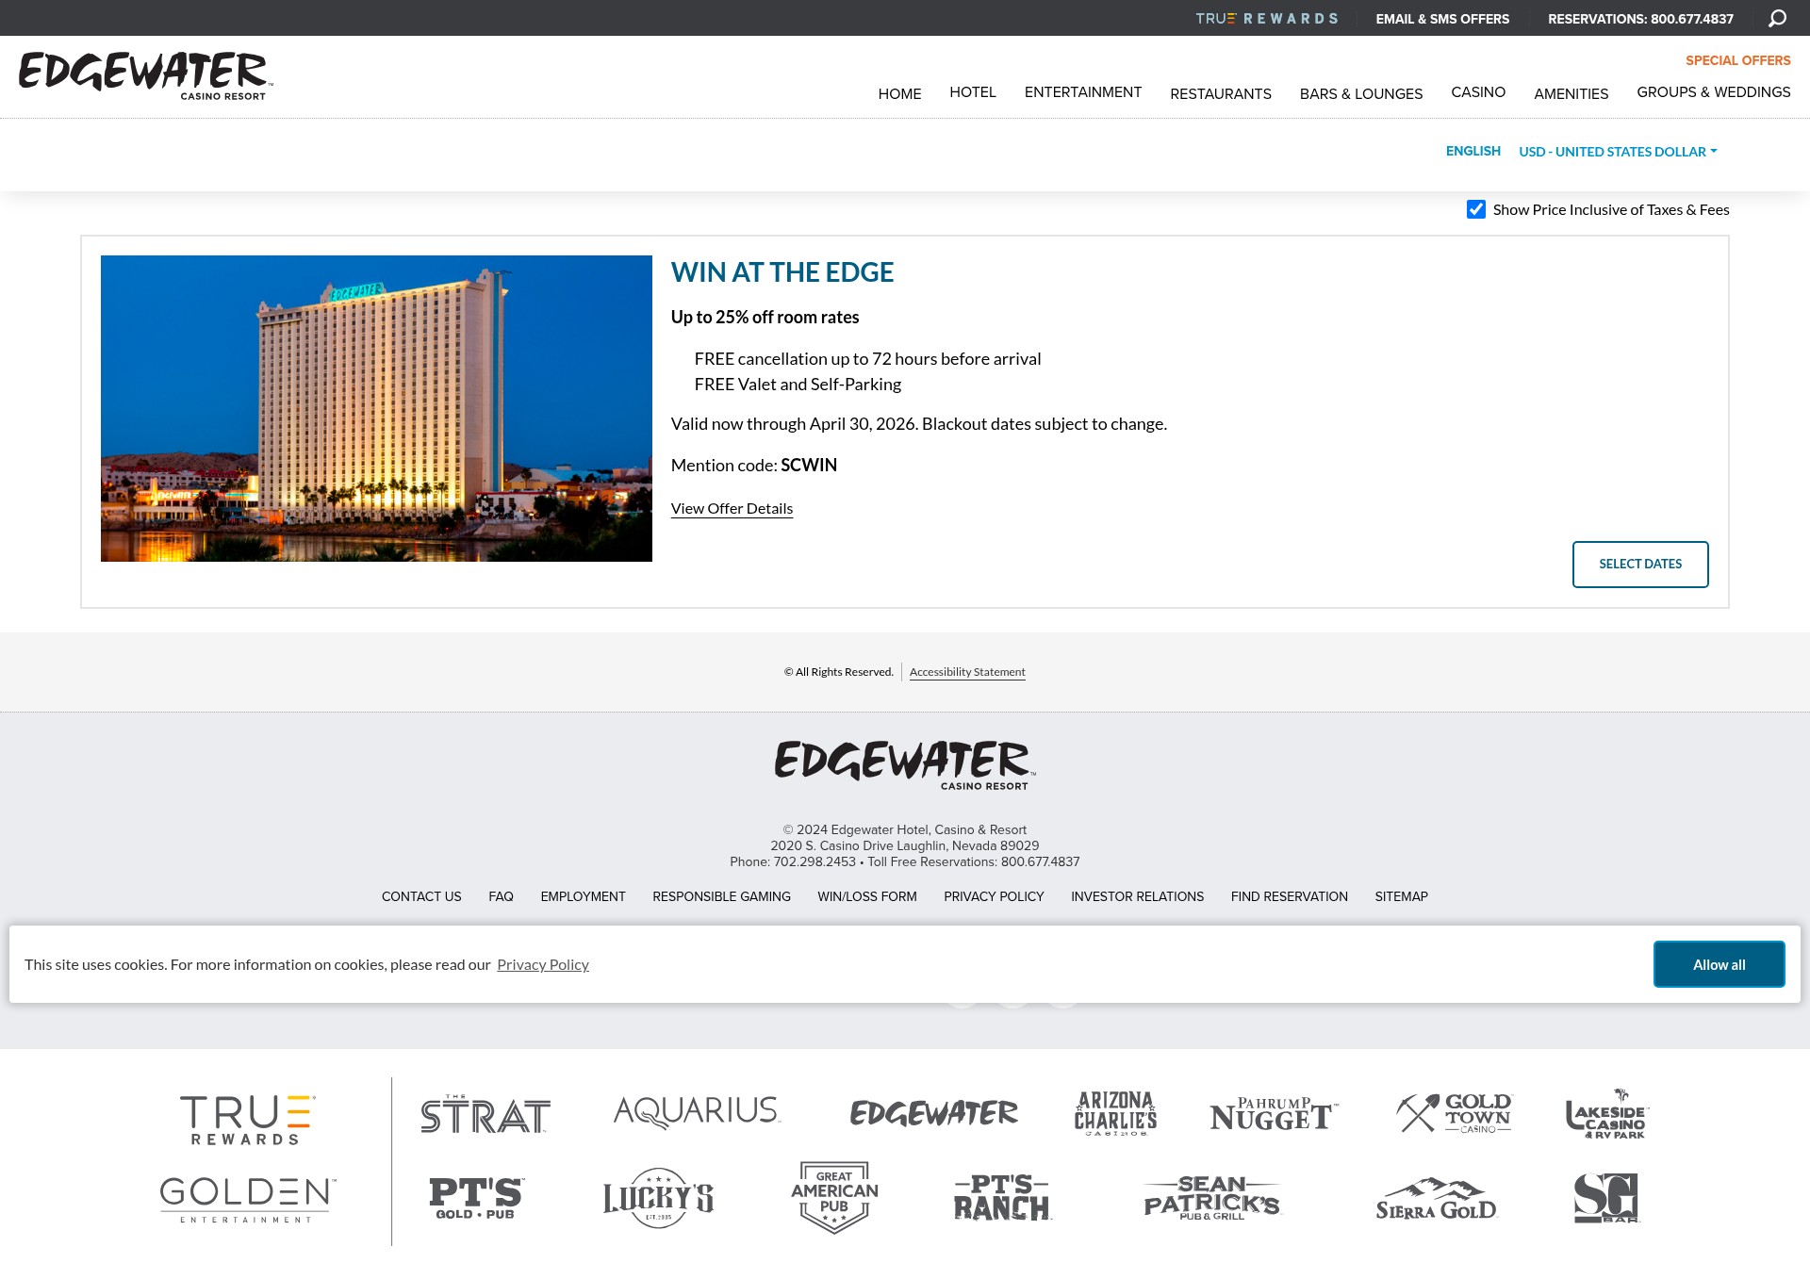Open the PT's Gold Pub logo
This screenshot has width=1810, height=1279.
(476, 1198)
